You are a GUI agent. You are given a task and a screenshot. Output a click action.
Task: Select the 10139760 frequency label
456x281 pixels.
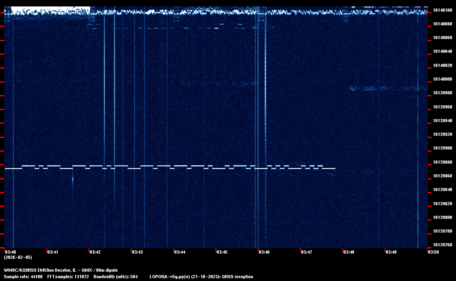click(x=442, y=245)
